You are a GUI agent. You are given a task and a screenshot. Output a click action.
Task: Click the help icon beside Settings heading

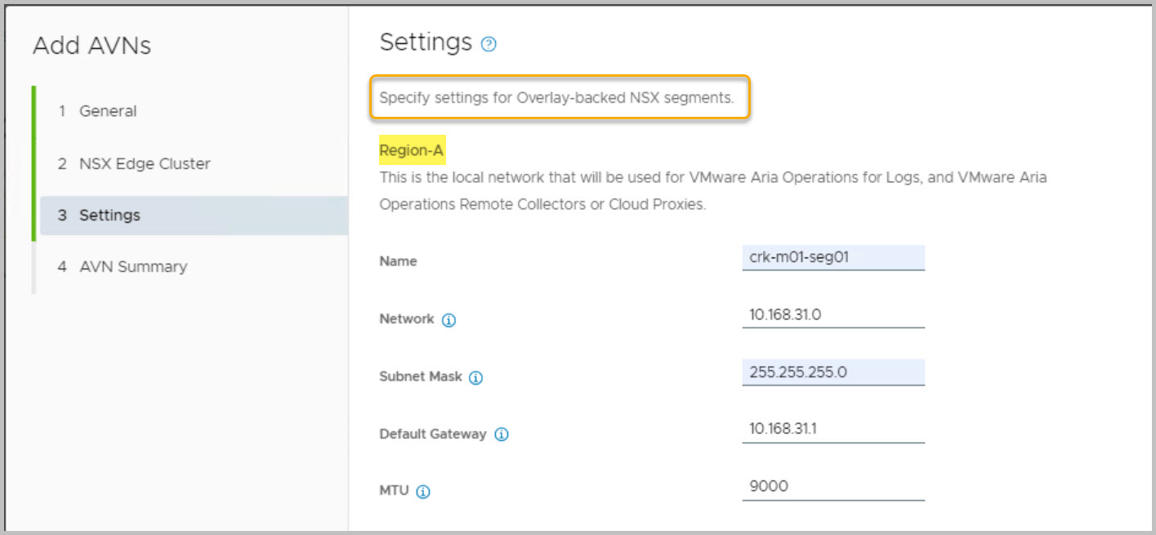coord(489,45)
